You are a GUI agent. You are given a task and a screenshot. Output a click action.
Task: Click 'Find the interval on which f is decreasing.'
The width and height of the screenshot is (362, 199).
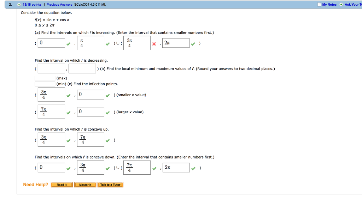click(x=71, y=60)
